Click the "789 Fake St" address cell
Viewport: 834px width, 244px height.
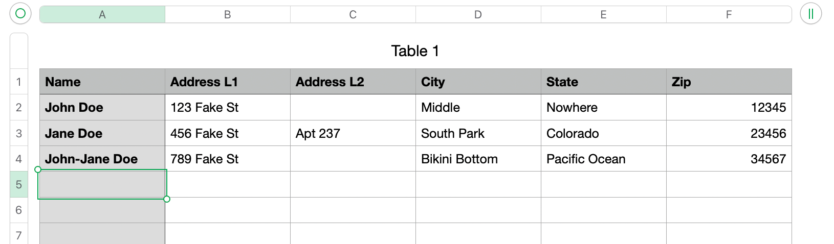[x=228, y=159]
